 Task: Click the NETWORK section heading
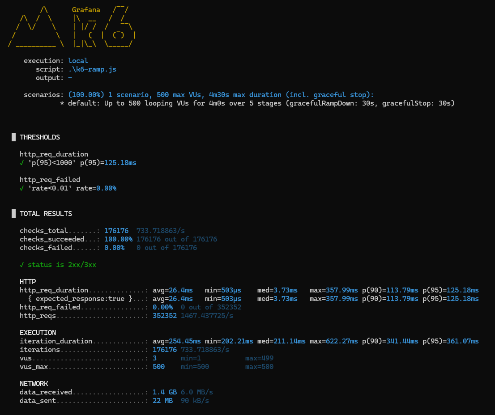[34, 384]
